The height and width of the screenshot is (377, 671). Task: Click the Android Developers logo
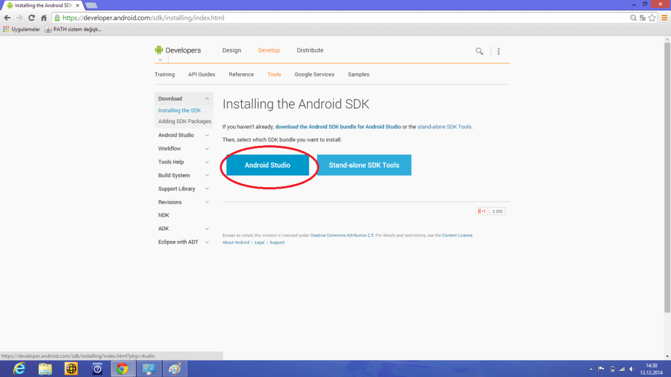[x=178, y=50]
